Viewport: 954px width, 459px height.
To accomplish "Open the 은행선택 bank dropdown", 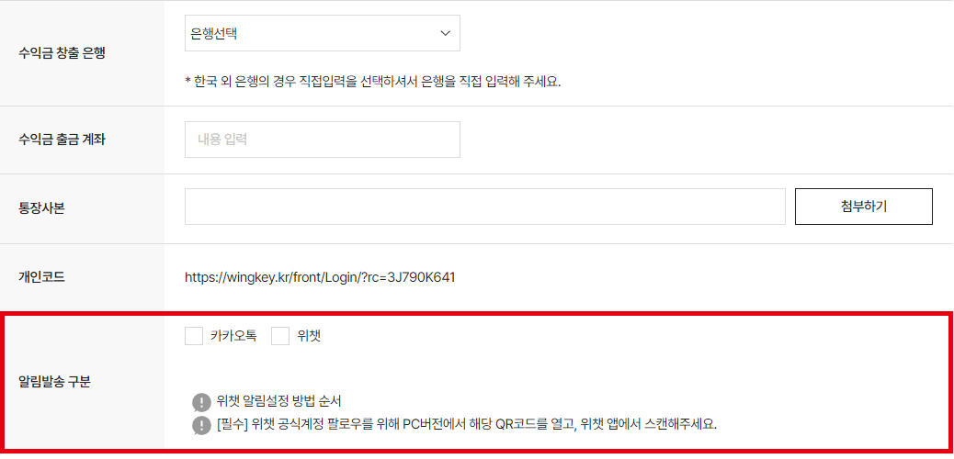I will click(x=323, y=33).
